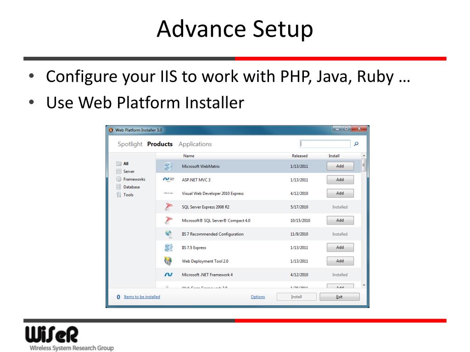This screenshot has width=470, height=352.
Task: Click the 11/9/2010 release date
Action: click(x=299, y=234)
